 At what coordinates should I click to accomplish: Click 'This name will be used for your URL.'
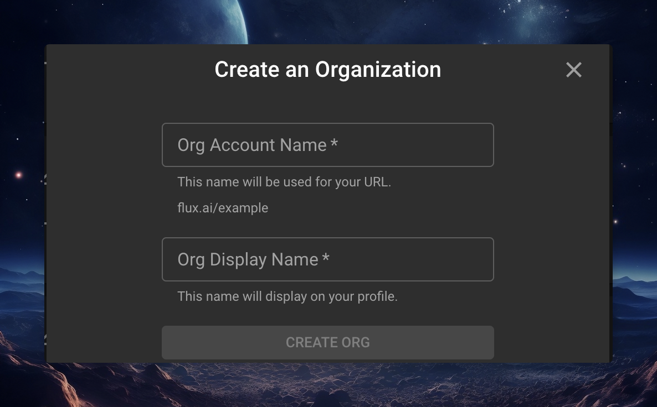pos(284,182)
